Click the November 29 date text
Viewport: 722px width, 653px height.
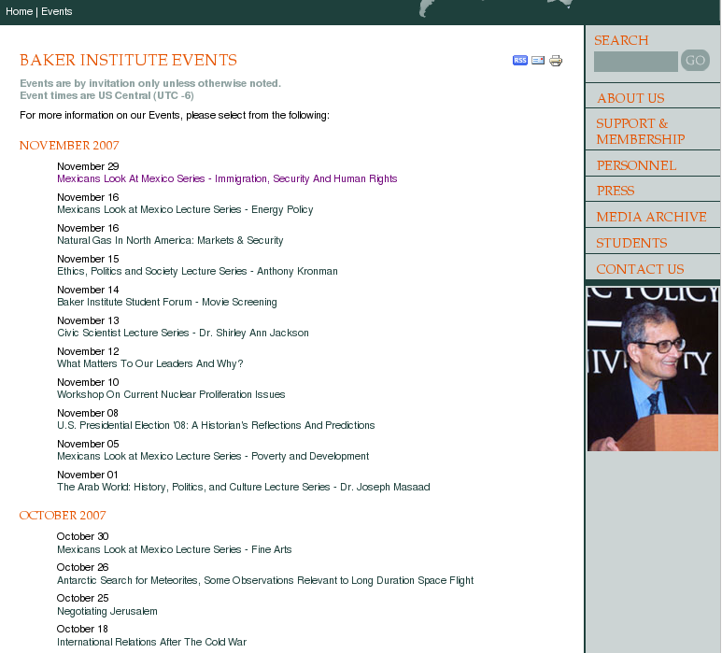(88, 166)
